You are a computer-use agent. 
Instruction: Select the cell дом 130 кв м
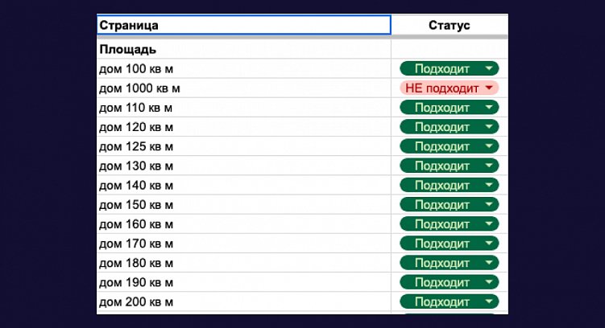244,166
